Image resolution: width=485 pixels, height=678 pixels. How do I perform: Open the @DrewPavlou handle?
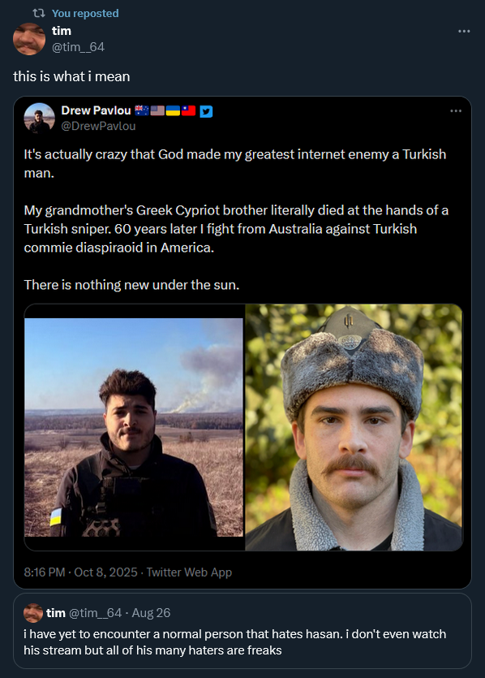pyautogui.click(x=99, y=125)
